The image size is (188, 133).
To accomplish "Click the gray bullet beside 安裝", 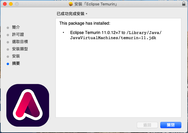I will click(8, 57).
